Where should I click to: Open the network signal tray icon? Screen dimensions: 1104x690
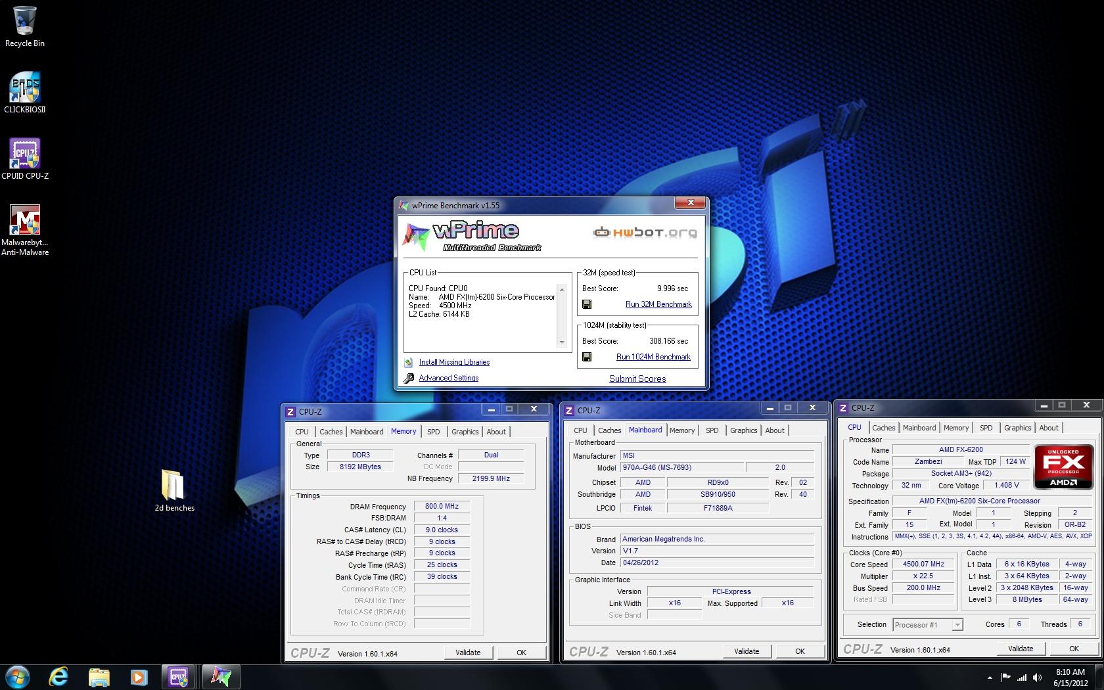coord(1022,678)
